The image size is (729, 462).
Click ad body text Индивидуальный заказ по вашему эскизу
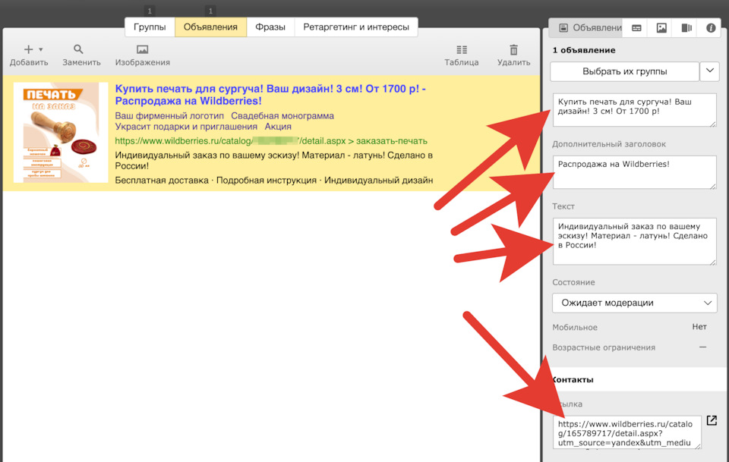pos(274,160)
